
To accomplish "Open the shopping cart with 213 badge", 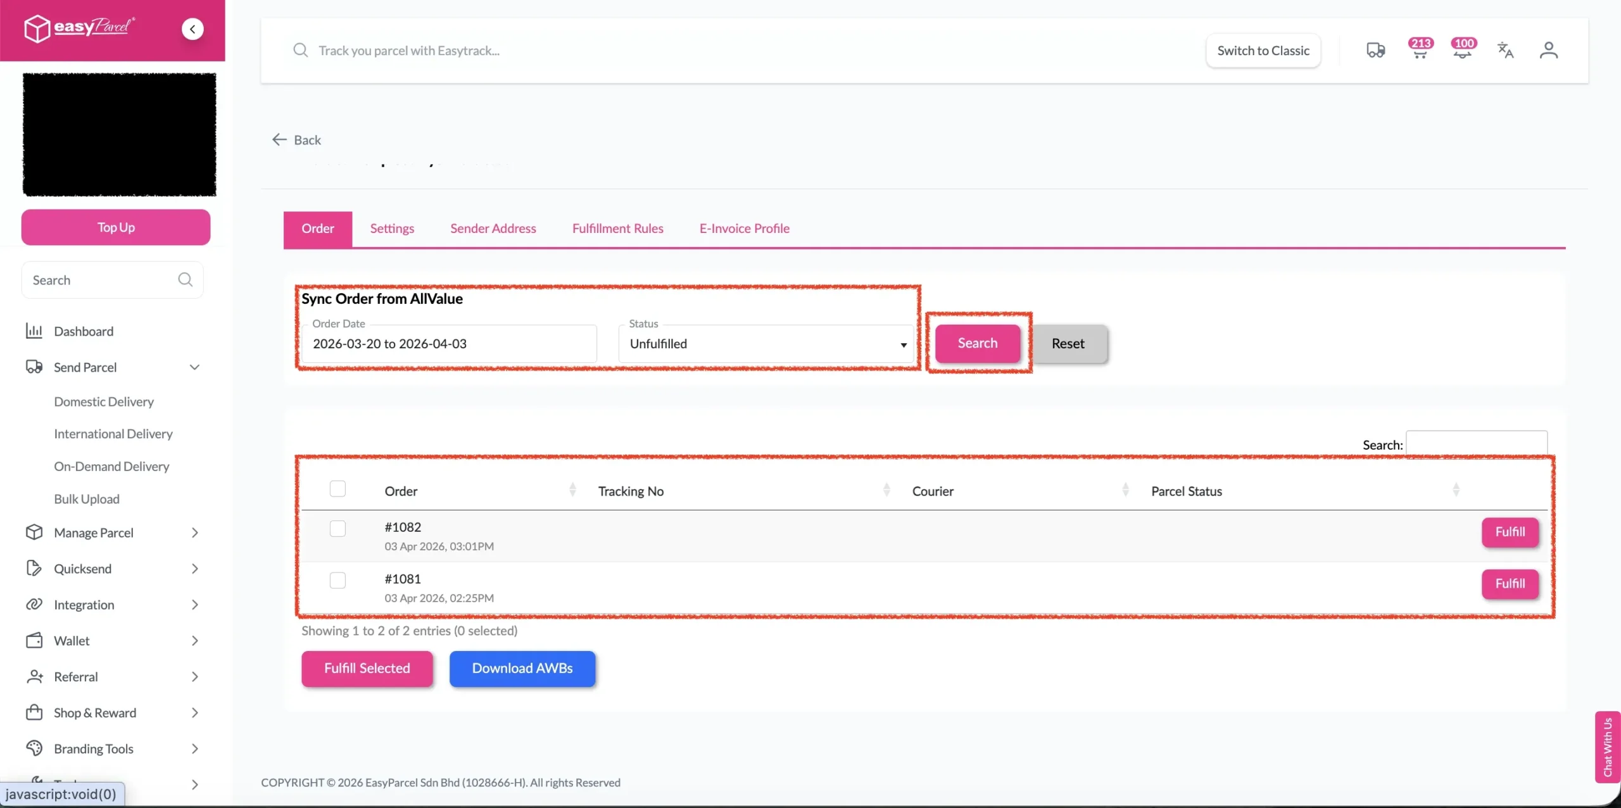I will pyautogui.click(x=1419, y=50).
